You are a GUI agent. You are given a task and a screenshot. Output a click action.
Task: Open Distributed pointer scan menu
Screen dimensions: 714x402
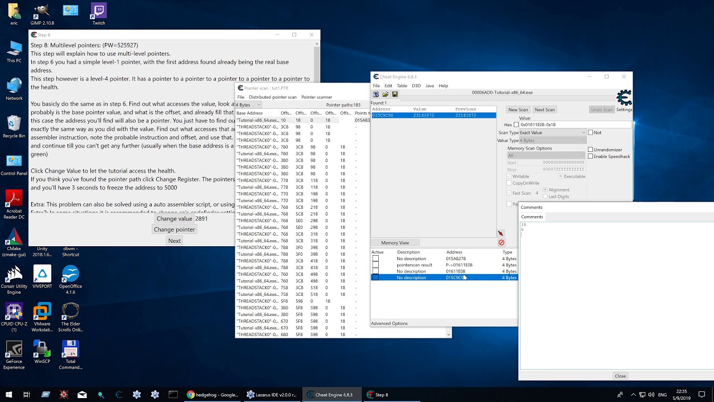273,97
